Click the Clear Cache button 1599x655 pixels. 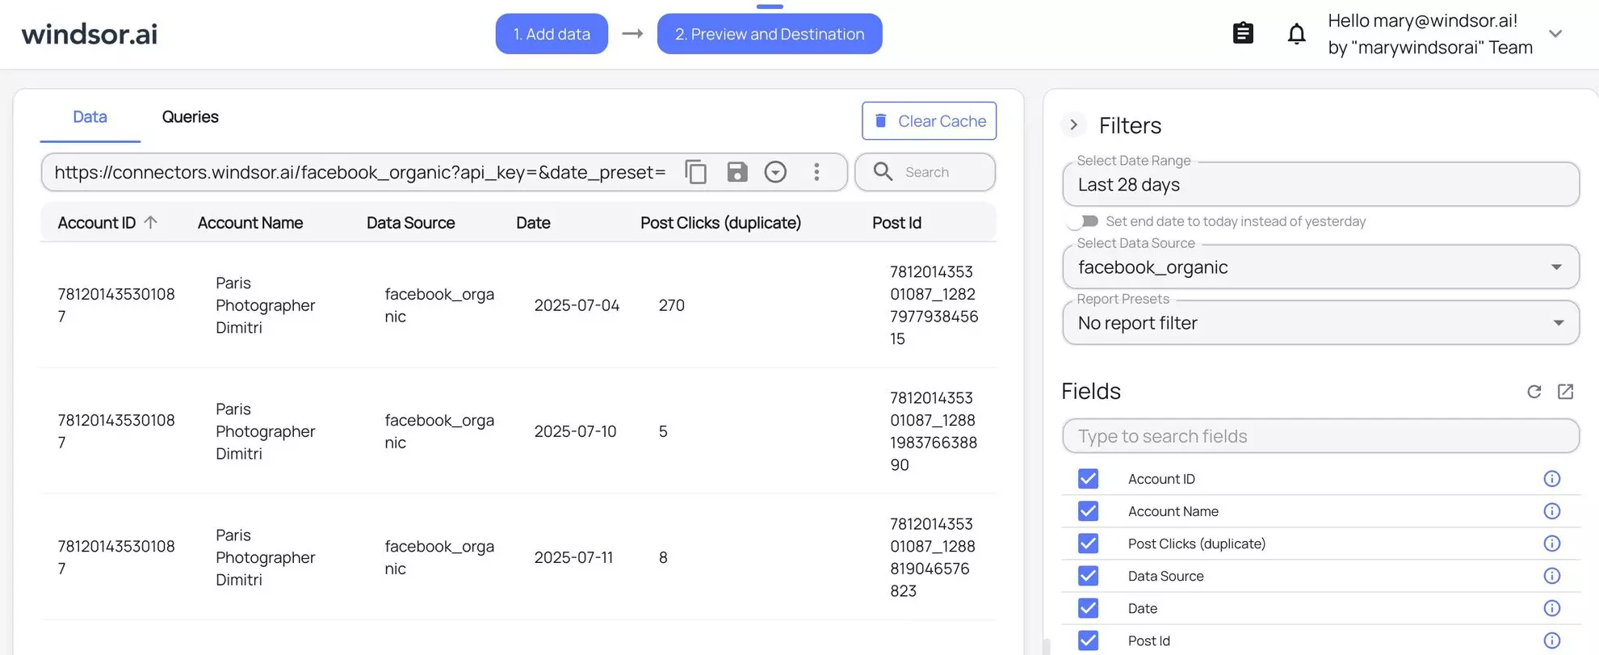point(929,121)
